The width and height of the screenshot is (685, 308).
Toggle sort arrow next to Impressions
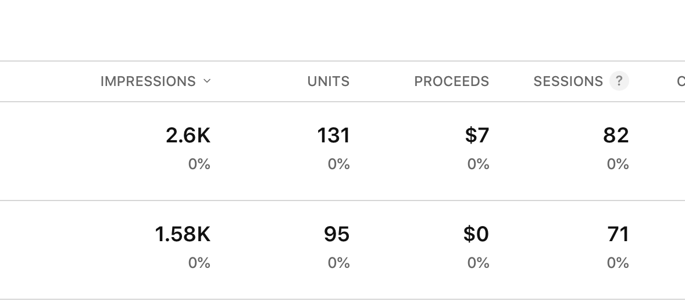coord(207,81)
